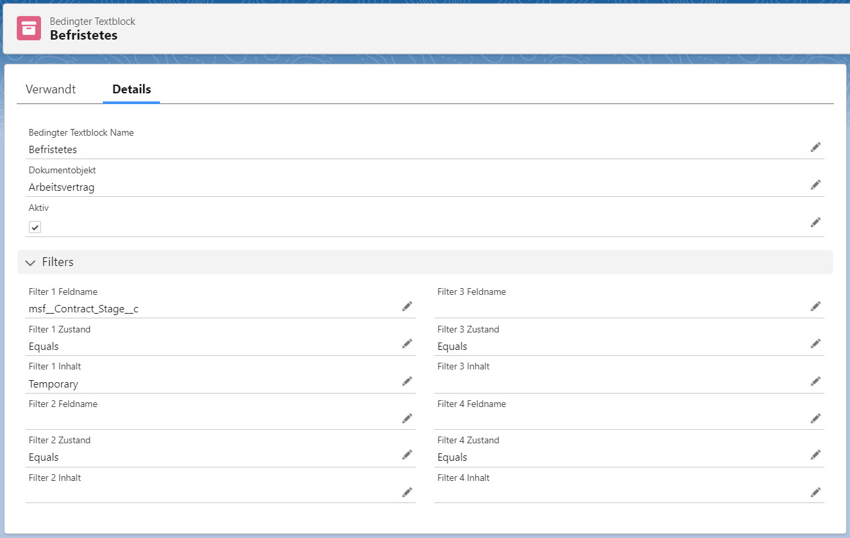Edit Filter 3 Zustand using pencil icon
Image resolution: width=850 pixels, height=538 pixels.
815,344
